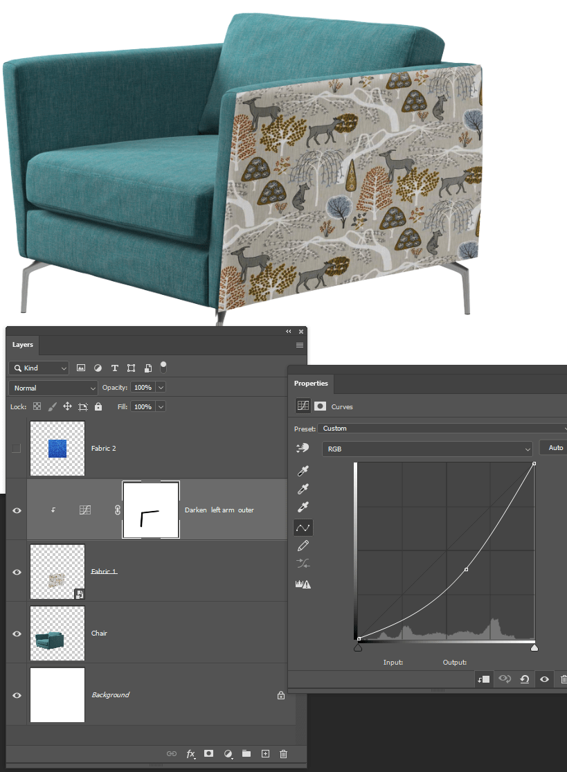The image size is (567, 772).
Task: Click the Fabric 1 layer thumbnail
Action: (x=57, y=571)
